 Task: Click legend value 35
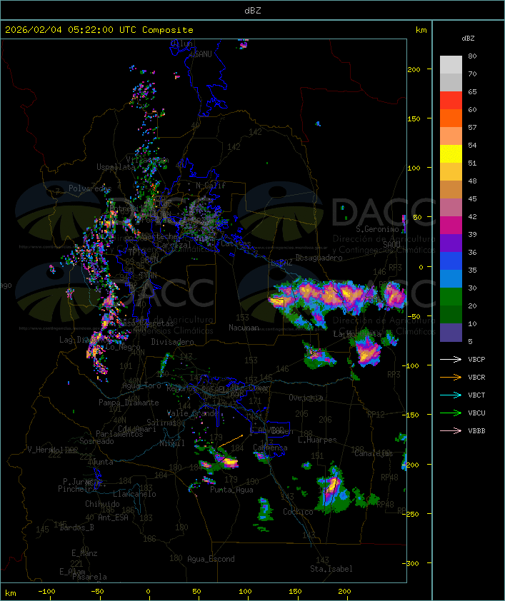(472, 271)
